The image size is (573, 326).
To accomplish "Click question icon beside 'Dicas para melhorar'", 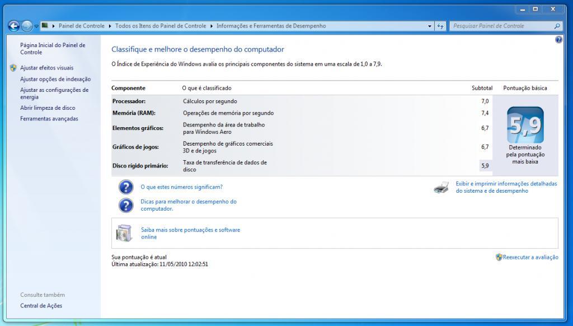I will 126,205.
